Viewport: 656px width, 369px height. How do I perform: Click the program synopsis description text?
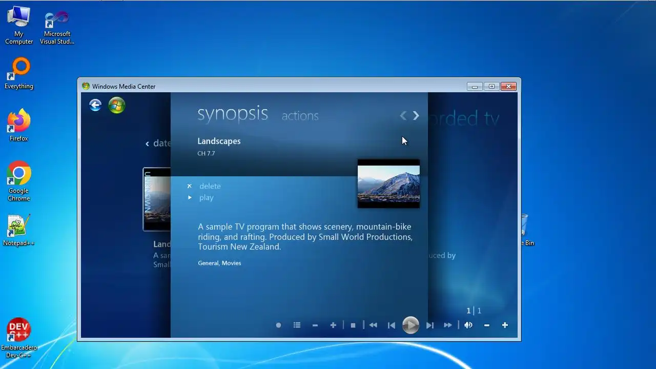click(305, 237)
